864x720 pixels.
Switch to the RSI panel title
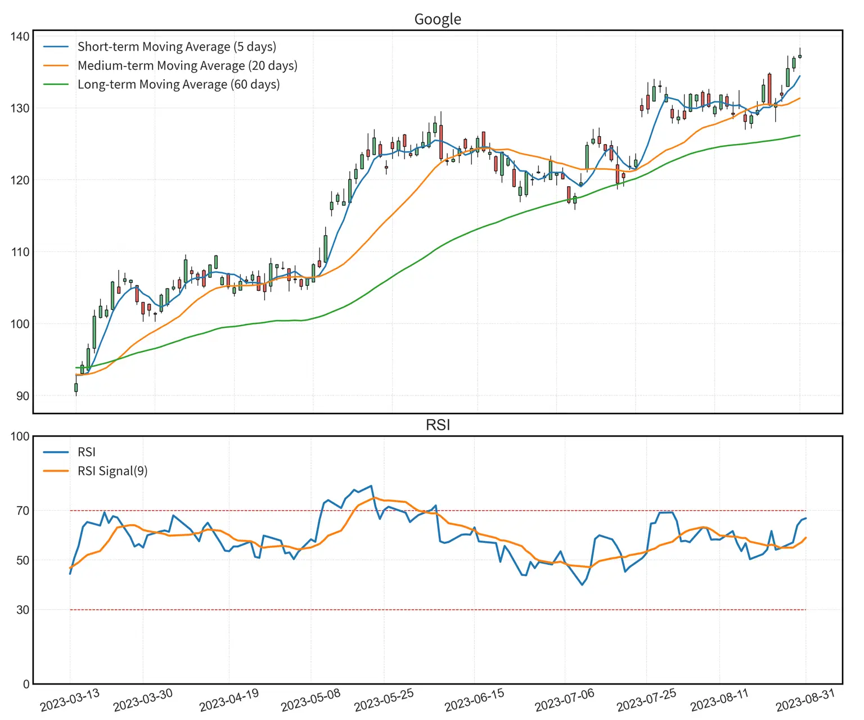tap(438, 425)
